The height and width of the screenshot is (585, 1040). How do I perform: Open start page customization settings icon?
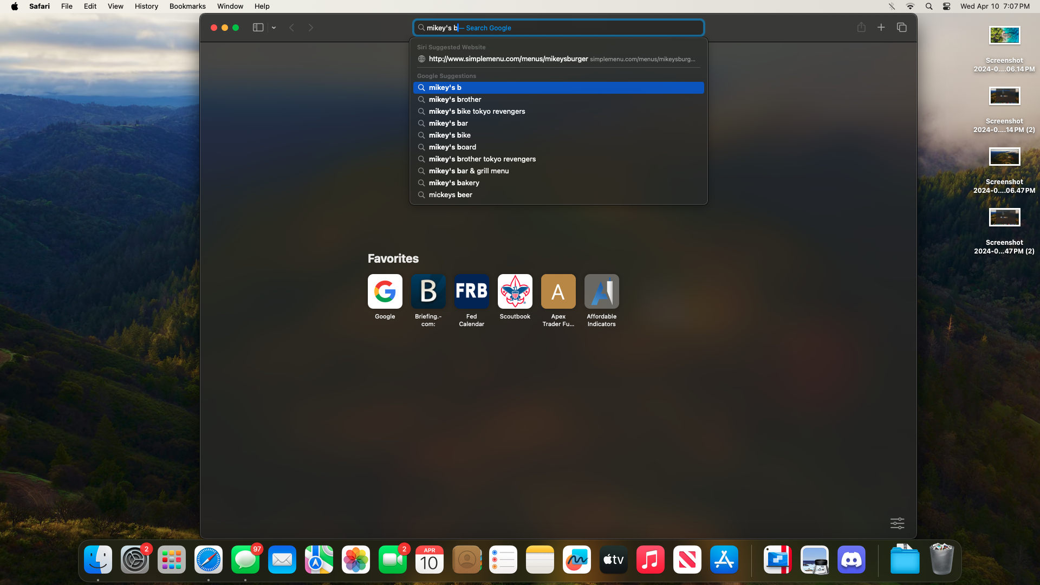coord(897,523)
